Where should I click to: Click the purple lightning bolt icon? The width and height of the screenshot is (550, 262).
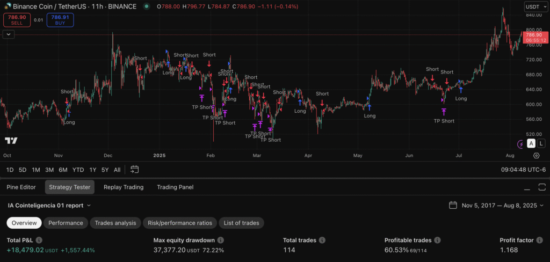[x=521, y=143]
